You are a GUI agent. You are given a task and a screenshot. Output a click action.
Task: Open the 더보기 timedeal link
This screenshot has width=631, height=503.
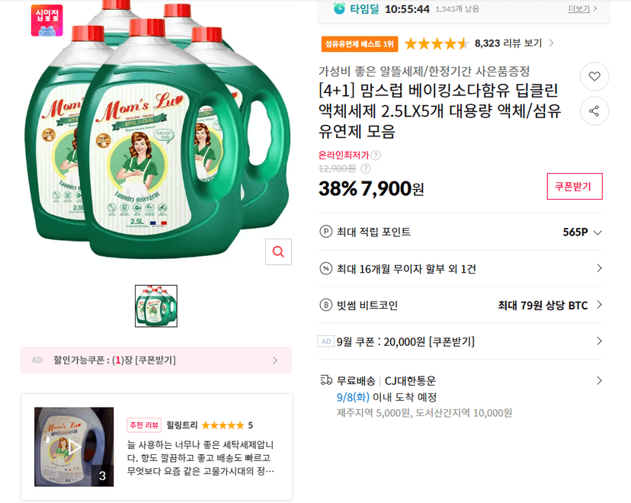[582, 8]
